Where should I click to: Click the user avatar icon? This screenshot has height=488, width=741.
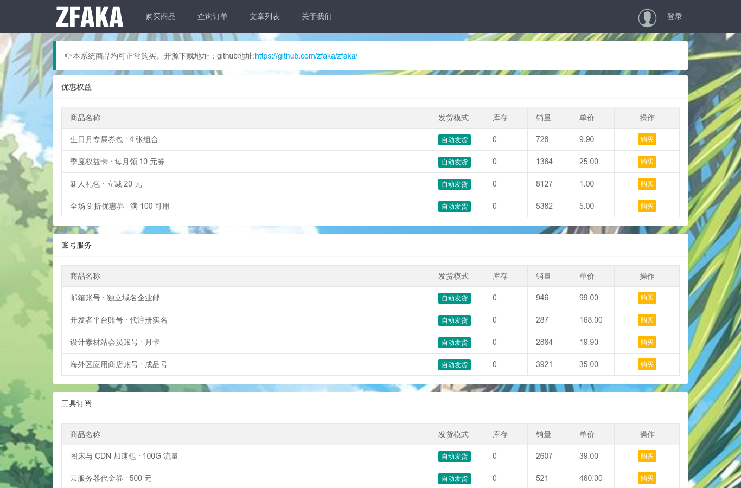click(647, 17)
